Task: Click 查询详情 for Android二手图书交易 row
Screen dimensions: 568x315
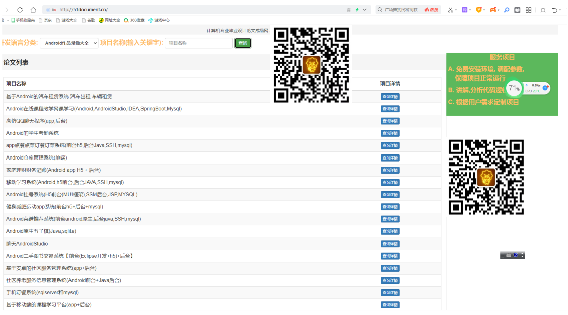Action: [x=390, y=256]
